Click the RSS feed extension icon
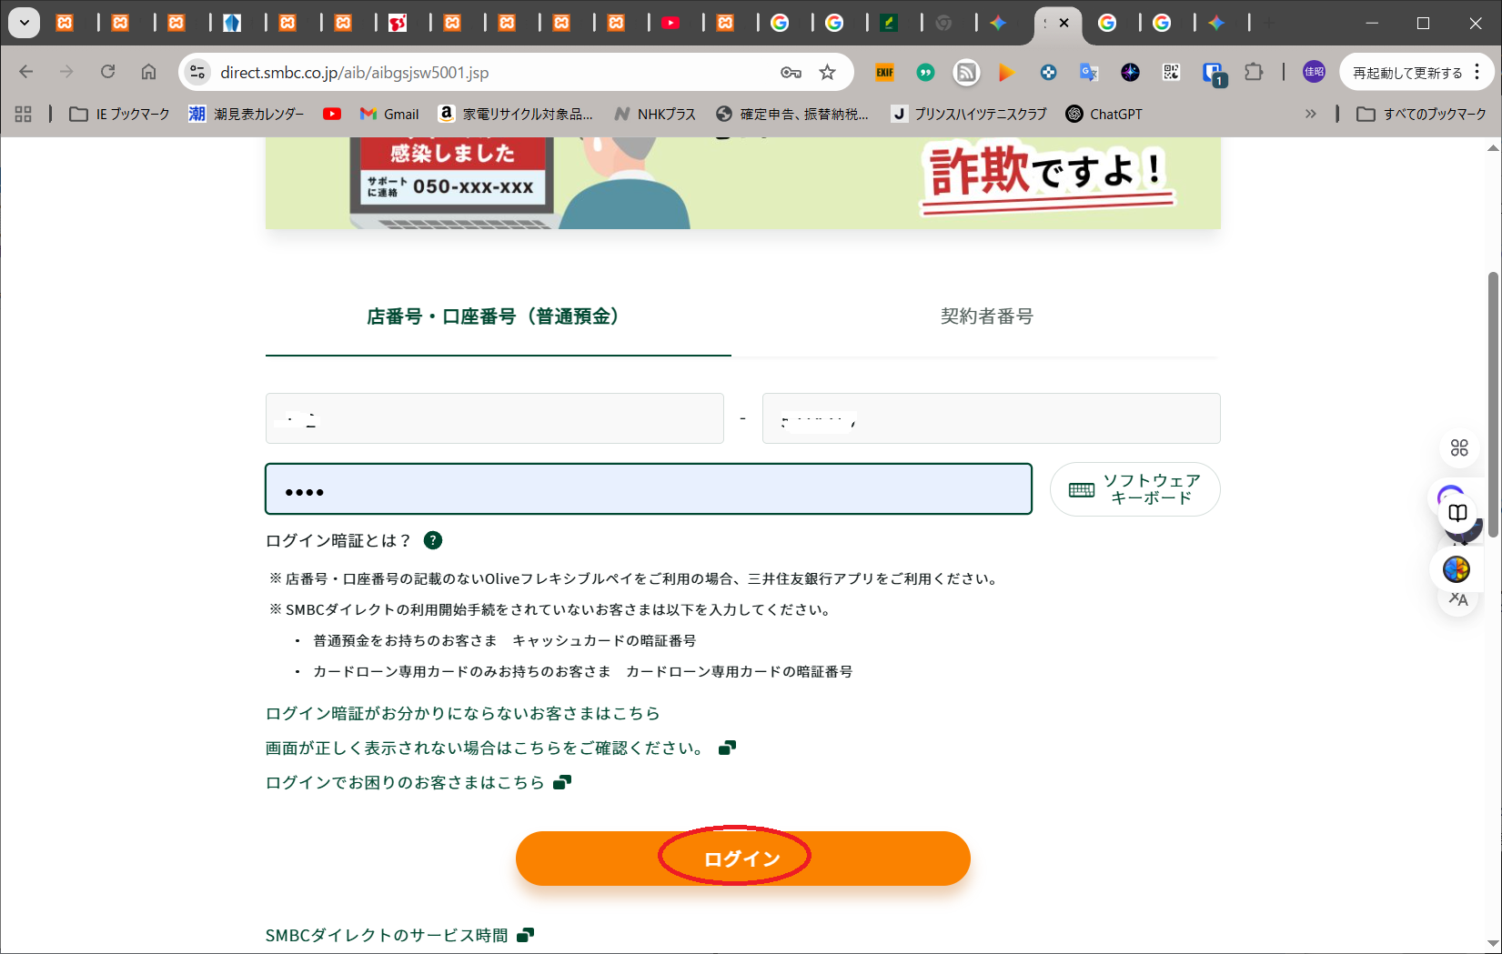This screenshot has width=1502, height=954. coord(966,73)
